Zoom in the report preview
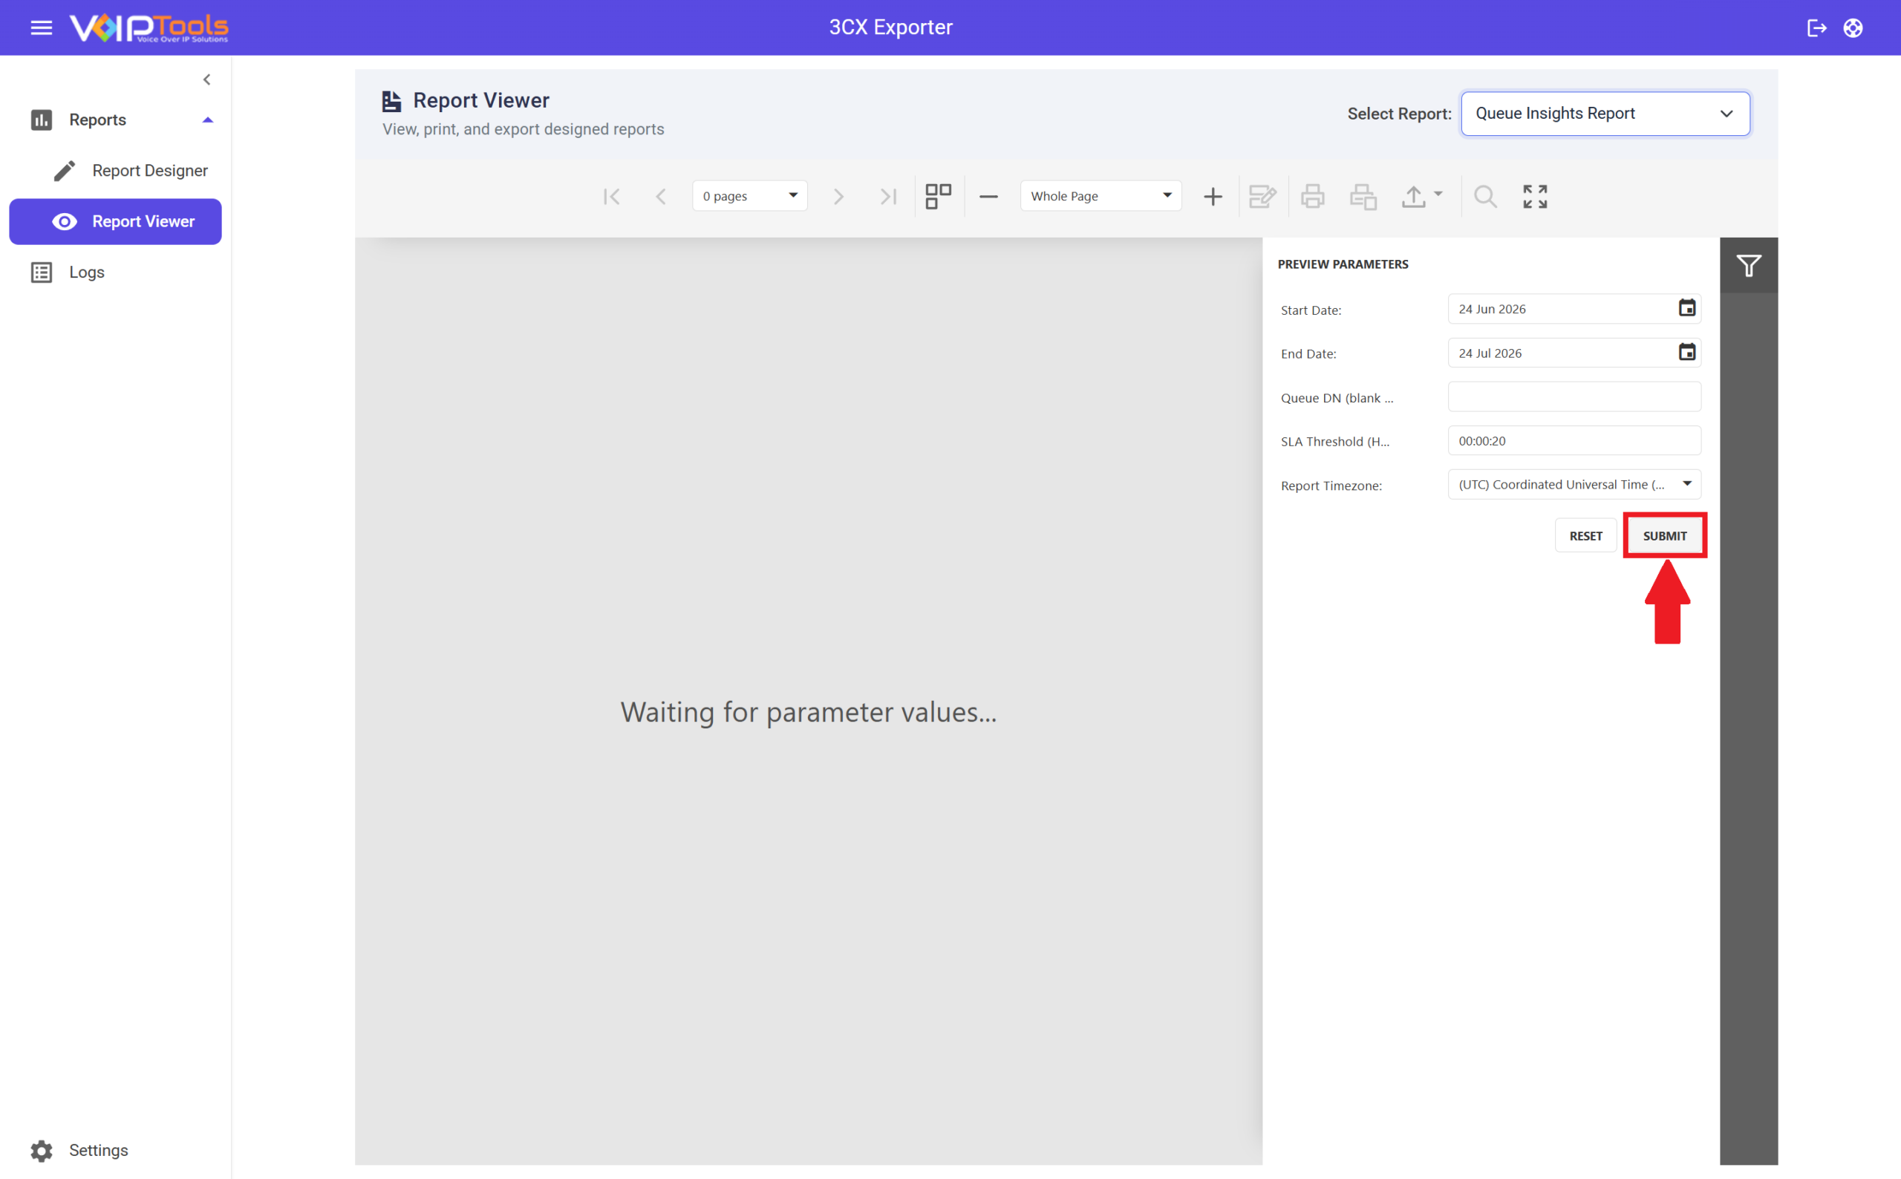1901x1179 pixels. [1213, 197]
